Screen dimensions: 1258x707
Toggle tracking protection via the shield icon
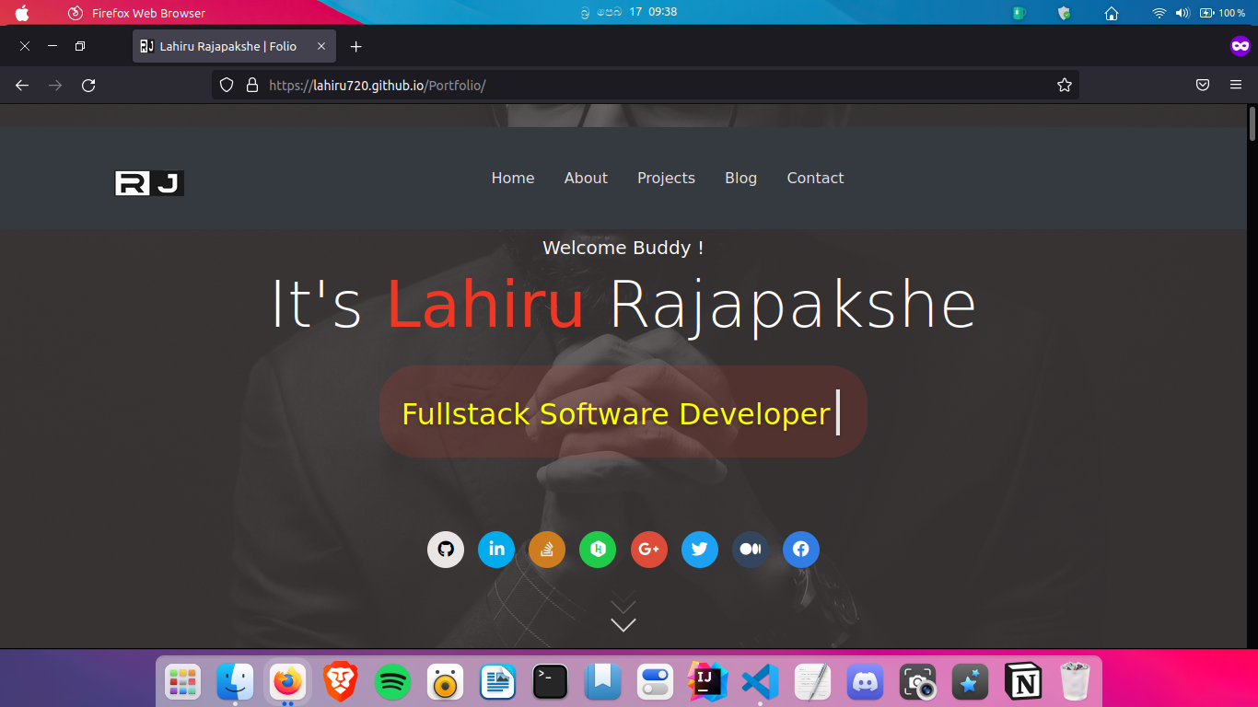pos(226,85)
